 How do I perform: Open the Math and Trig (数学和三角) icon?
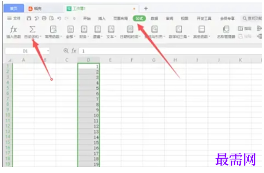[x=179, y=29]
